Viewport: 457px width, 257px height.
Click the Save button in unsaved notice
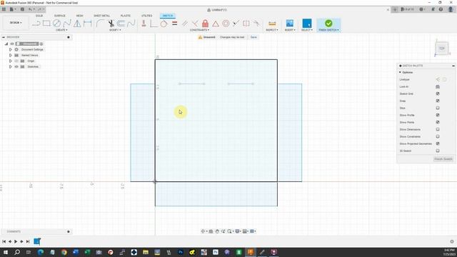click(x=253, y=37)
